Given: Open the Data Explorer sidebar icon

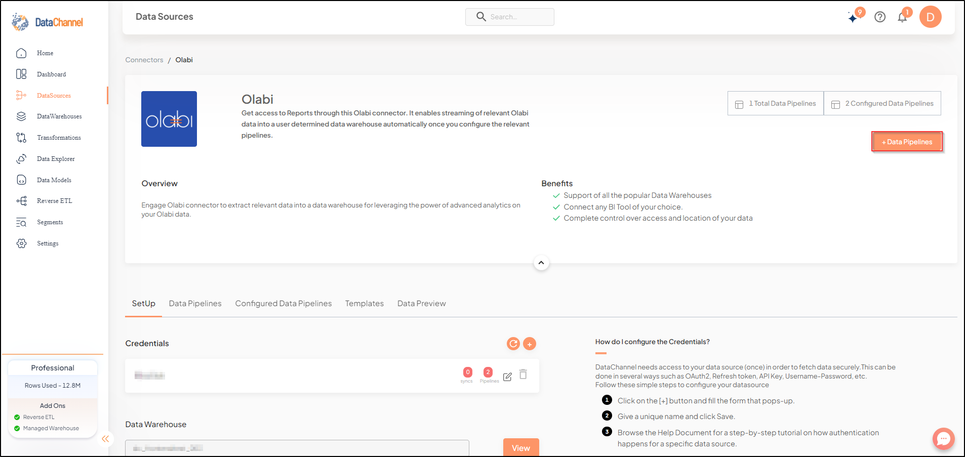Looking at the screenshot, I should click(21, 159).
